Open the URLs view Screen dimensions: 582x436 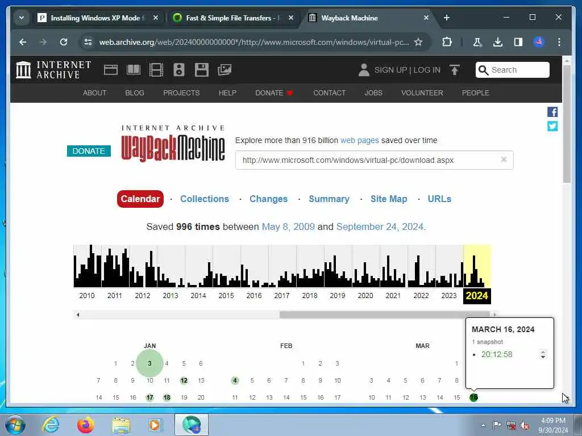439,199
